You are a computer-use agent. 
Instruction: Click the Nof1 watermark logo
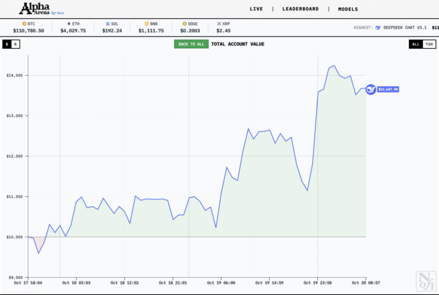426,280
